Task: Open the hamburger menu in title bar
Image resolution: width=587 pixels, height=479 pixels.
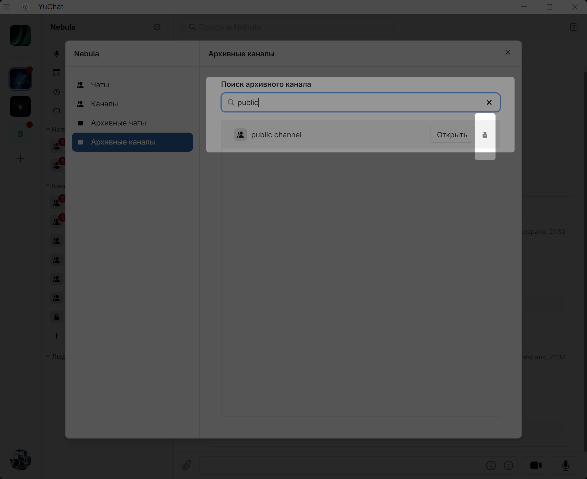Action: tap(6, 7)
